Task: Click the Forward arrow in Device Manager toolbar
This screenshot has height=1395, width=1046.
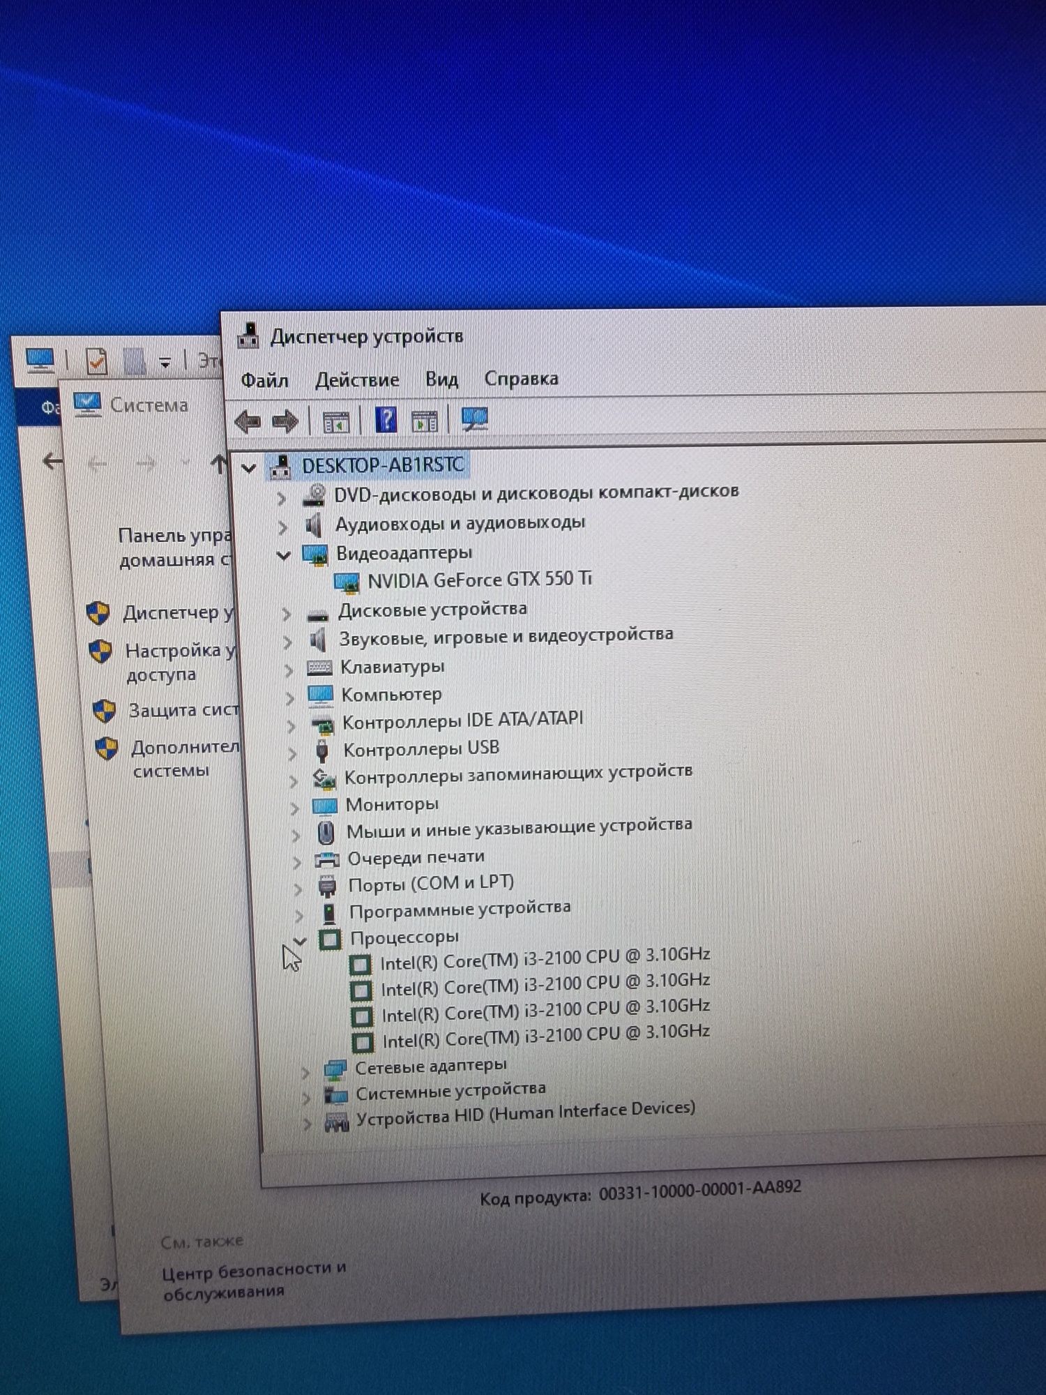Action: 285,421
